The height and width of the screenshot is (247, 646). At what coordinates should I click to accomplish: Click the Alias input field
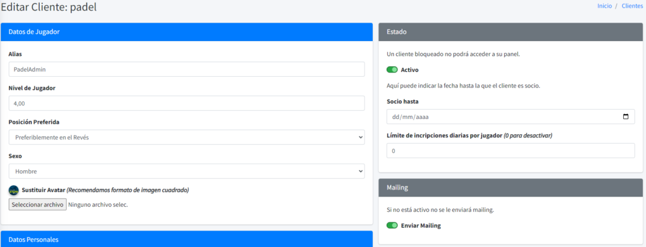point(187,69)
